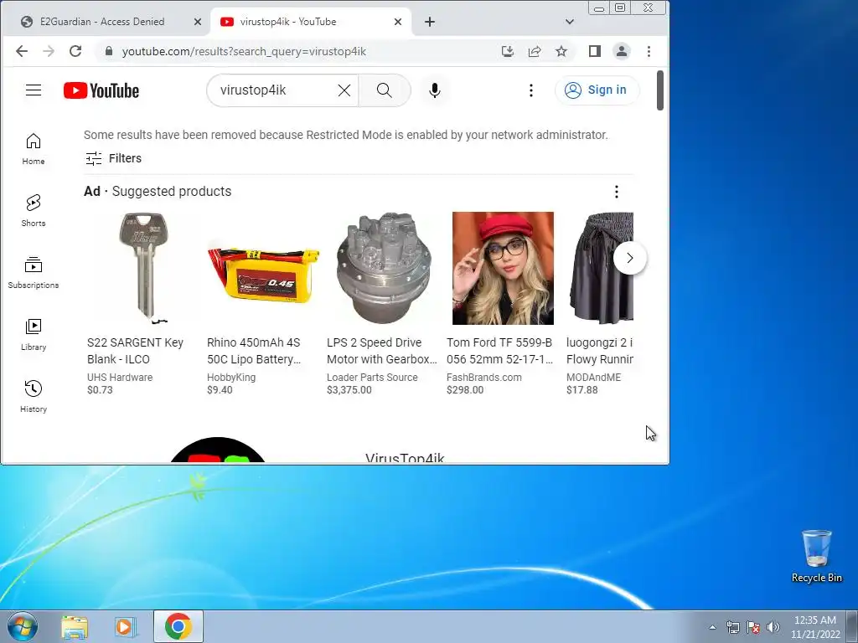Go back in the browser

point(22,51)
